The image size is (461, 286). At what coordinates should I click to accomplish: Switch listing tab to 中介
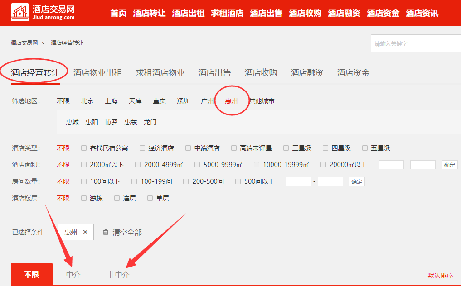(73, 275)
